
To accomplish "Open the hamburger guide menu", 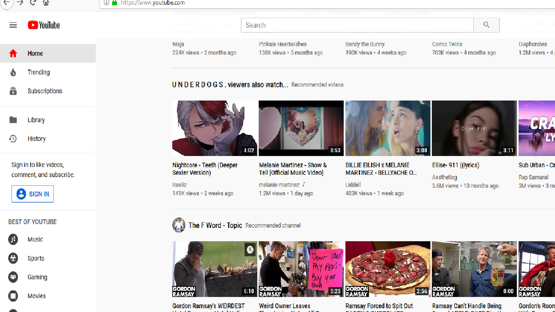I will pos(13,25).
